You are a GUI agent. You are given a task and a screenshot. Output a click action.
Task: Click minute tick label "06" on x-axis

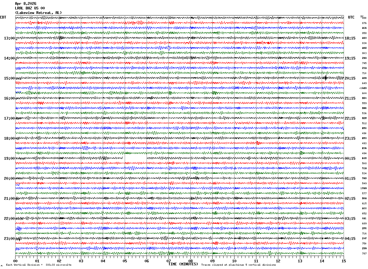click(147, 261)
